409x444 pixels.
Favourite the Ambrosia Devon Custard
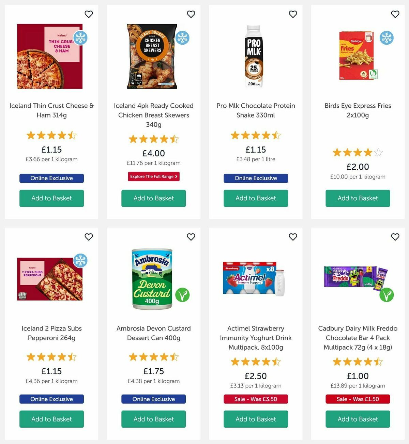(x=191, y=237)
